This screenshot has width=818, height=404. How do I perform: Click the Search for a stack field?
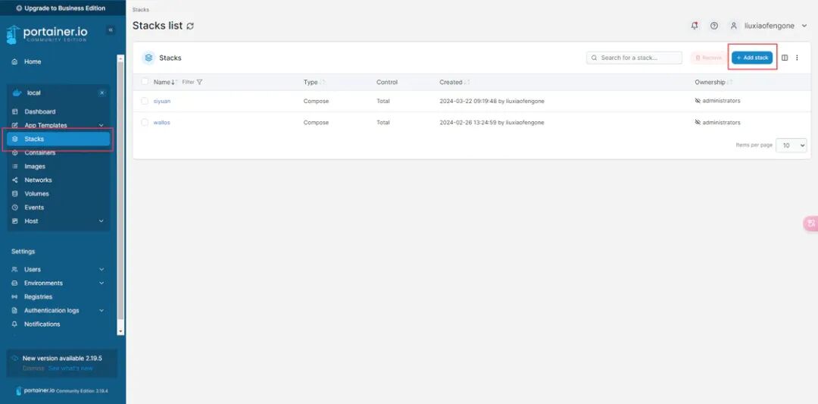635,58
